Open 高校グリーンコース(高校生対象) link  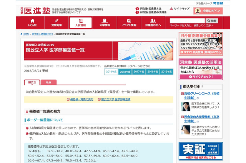[x=201, y=96]
